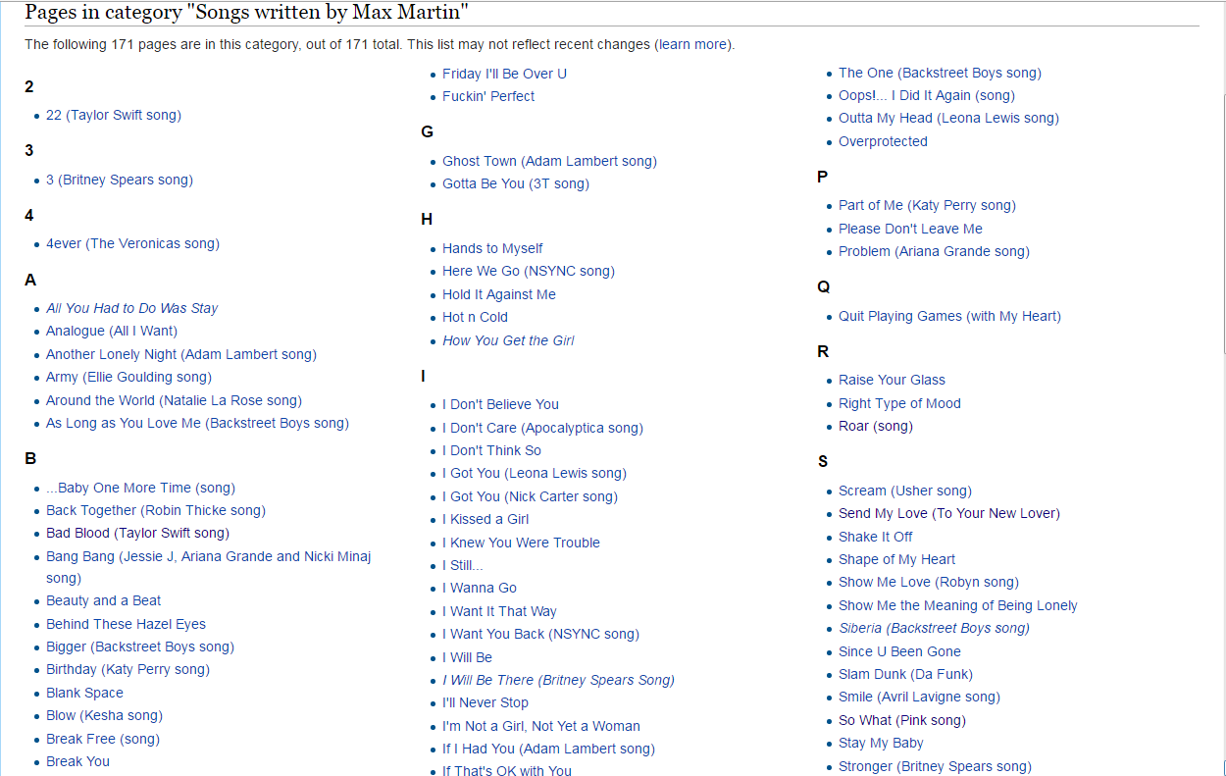Open Siberia (Backstreet Boys song)
The height and width of the screenshot is (776, 1226).
click(934, 628)
